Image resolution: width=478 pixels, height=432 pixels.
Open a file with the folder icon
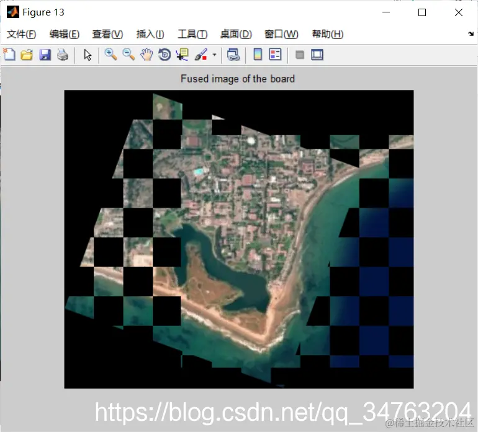click(x=27, y=55)
